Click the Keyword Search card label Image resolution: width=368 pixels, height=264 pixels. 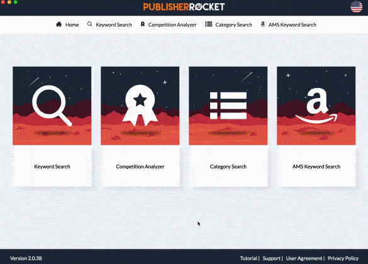click(x=52, y=167)
